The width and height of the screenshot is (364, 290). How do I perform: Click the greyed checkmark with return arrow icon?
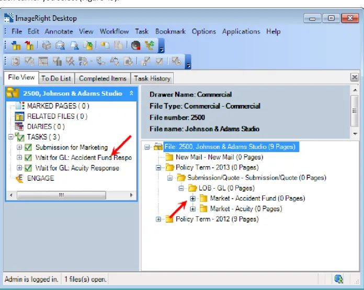(x=100, y=61)
